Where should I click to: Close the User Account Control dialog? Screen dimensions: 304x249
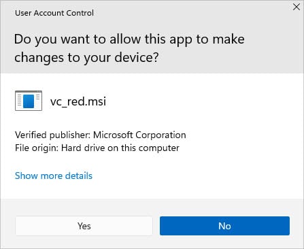[297, 7]
